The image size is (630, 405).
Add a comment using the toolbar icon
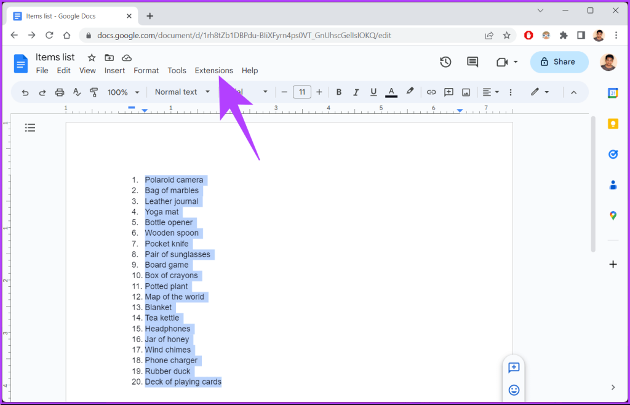point(449,92)
